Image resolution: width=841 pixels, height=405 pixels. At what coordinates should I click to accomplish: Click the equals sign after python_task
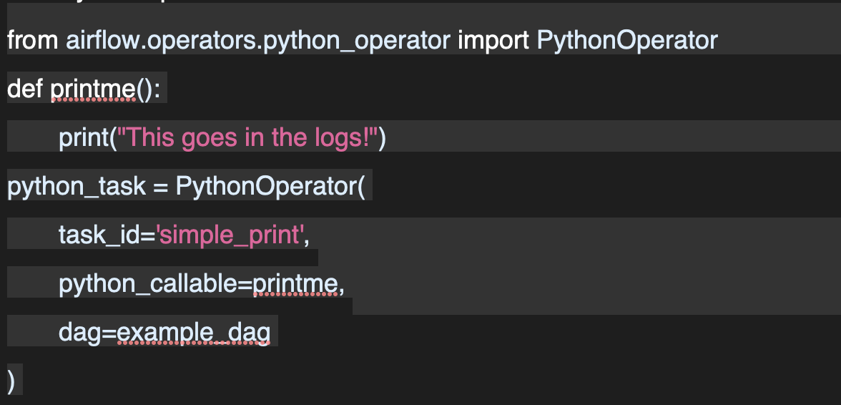[161, 186]
